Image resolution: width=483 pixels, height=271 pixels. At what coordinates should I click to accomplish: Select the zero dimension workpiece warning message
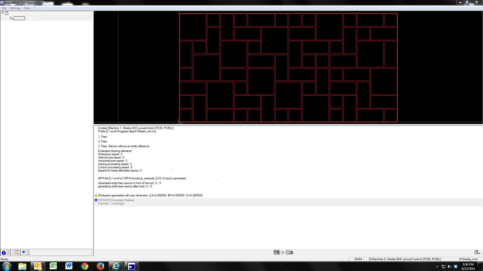pyautogui.click(x=150, y=195)
